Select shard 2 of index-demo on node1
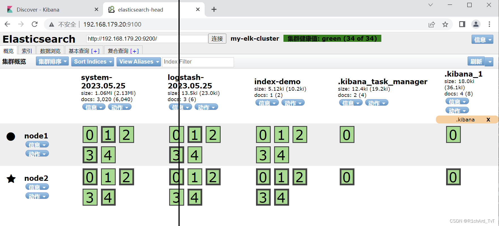The height and width of the screenshot is (226, 499). coord(300,134)
